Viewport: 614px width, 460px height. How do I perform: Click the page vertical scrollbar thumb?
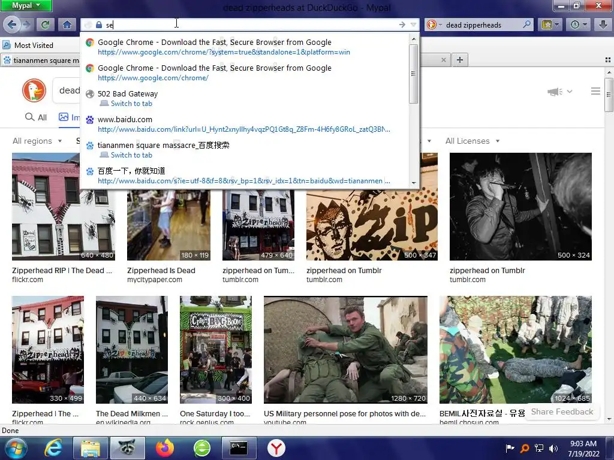pos(609,94)
